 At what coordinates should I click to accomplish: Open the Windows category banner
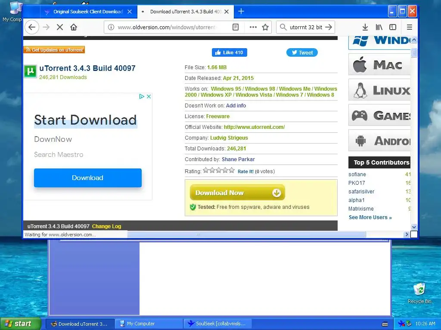379,43
